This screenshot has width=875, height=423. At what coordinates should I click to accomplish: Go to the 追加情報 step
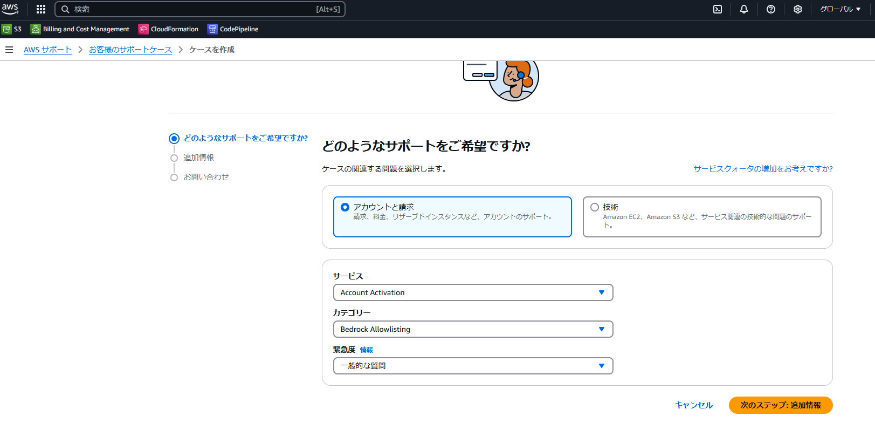(198, 158)
